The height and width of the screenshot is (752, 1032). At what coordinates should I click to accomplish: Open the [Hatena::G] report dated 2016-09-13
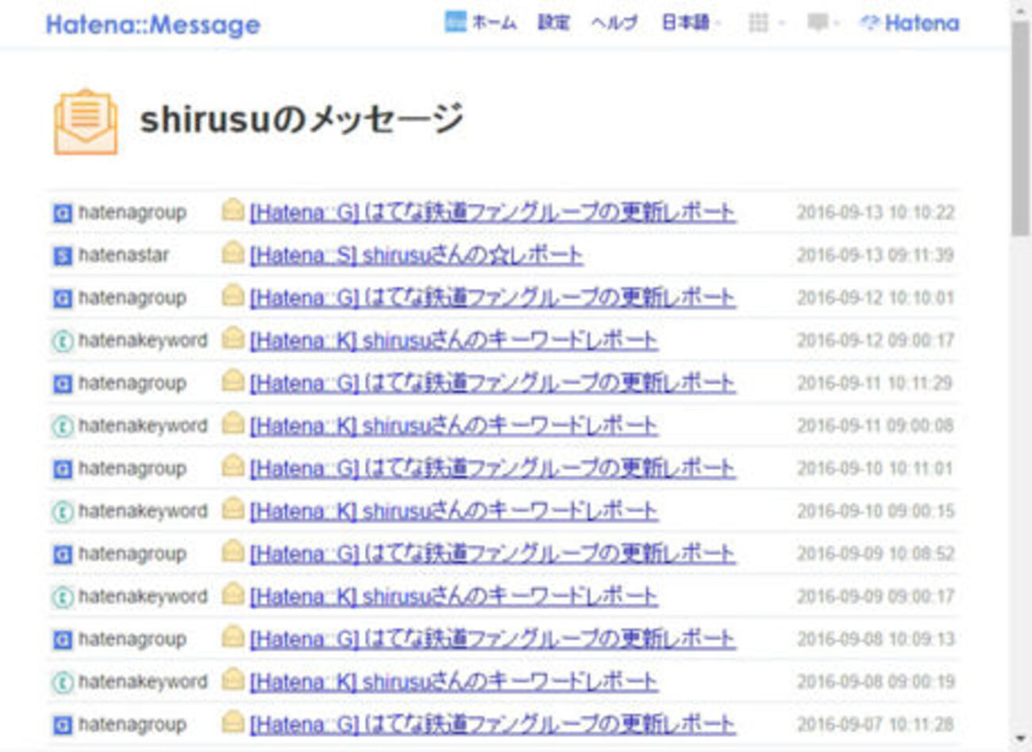tap(493, 213)
